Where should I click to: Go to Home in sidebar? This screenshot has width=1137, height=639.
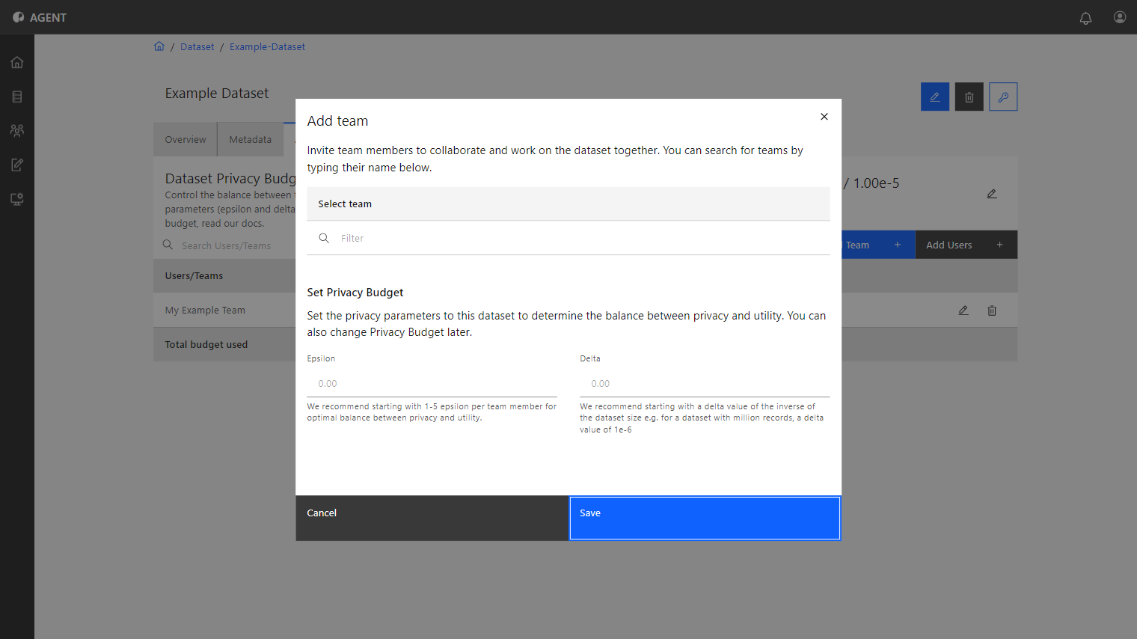(17, 62)
